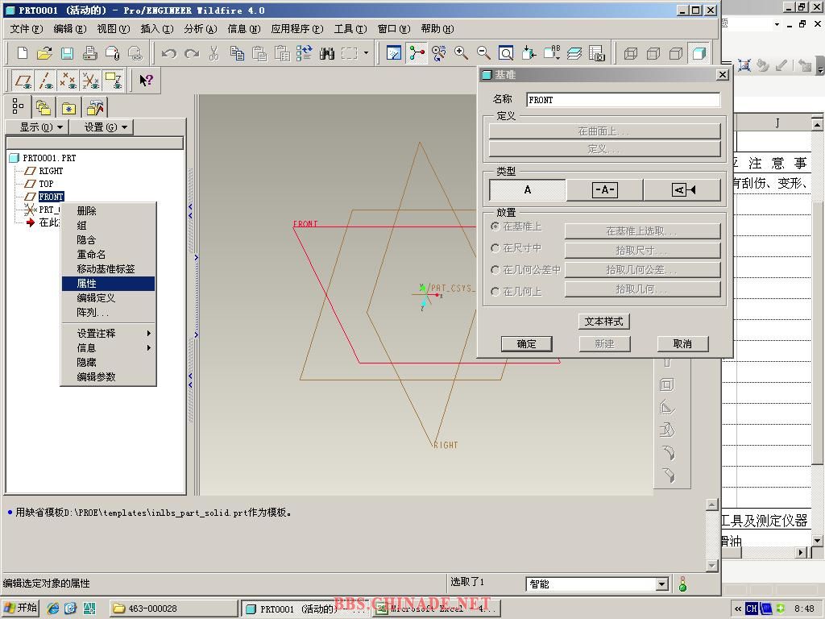Click the 确定 button in datum dialog
Viewport: 825px width, 619px height.
click(x=527, y=344)
